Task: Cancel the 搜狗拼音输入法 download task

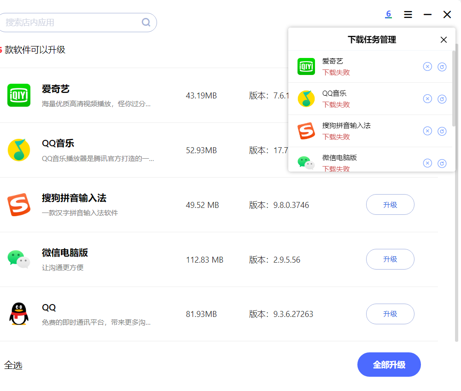Action: pyautogui.click(x=427, y=131)
